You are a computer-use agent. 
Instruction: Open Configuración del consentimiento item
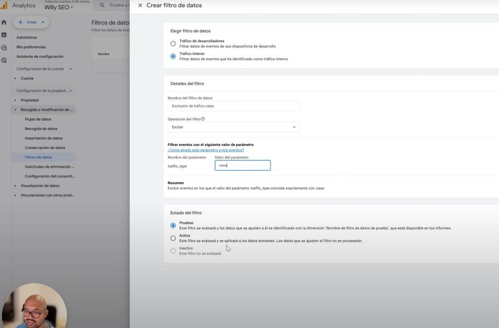click(50, 176)
